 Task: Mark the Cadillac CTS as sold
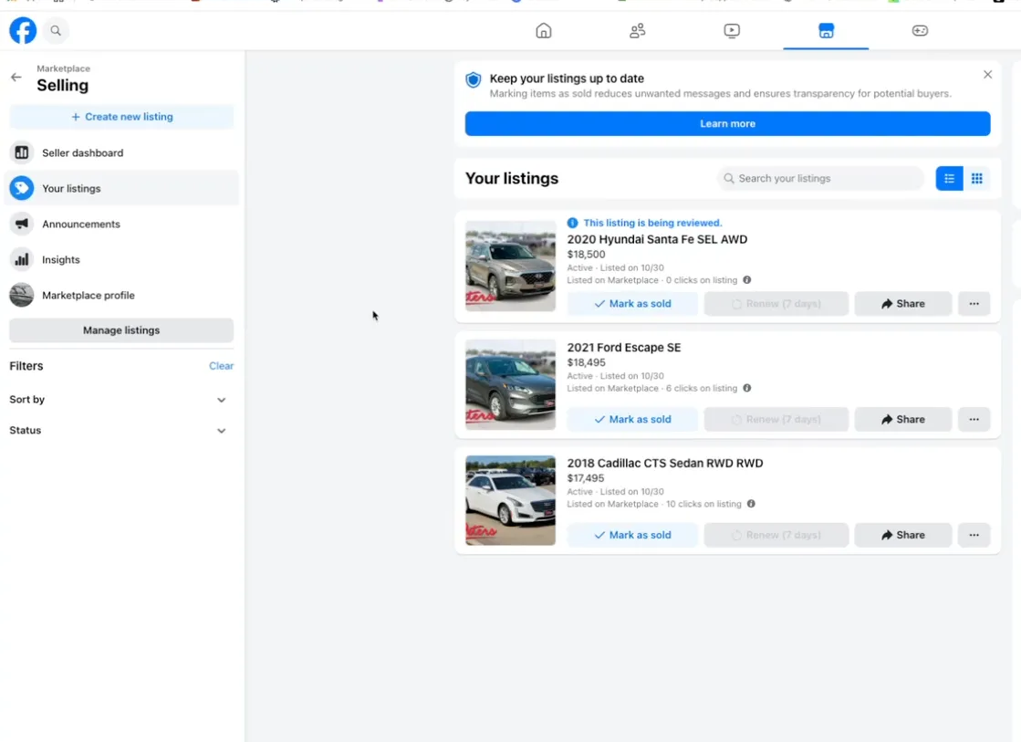(632, 536)
